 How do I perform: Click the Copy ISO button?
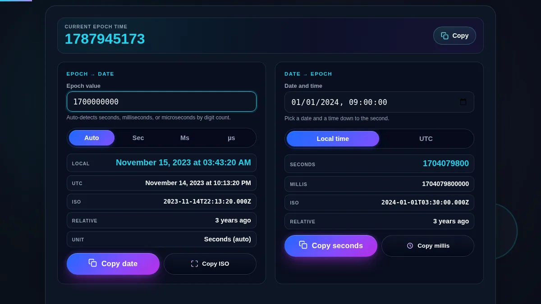(x=210, y=264)
